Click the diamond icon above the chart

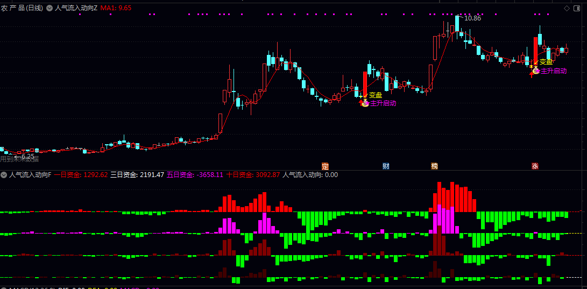point(567,9)
